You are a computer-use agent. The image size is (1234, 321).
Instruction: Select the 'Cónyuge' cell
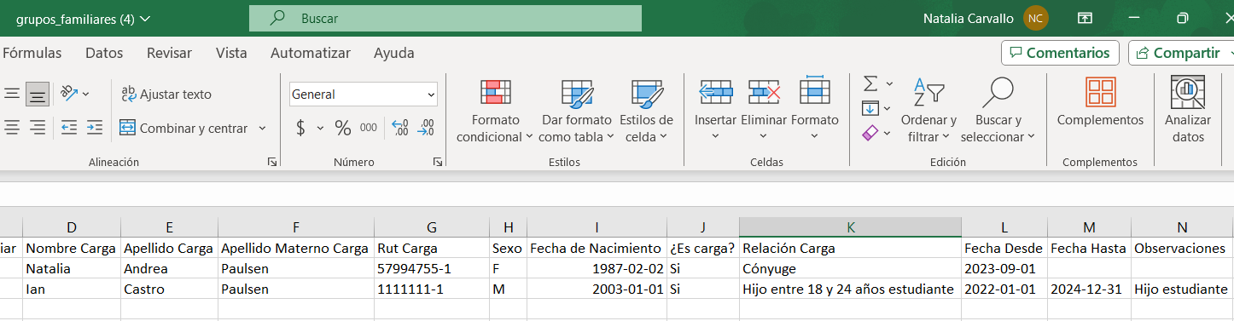coord(850,269)
